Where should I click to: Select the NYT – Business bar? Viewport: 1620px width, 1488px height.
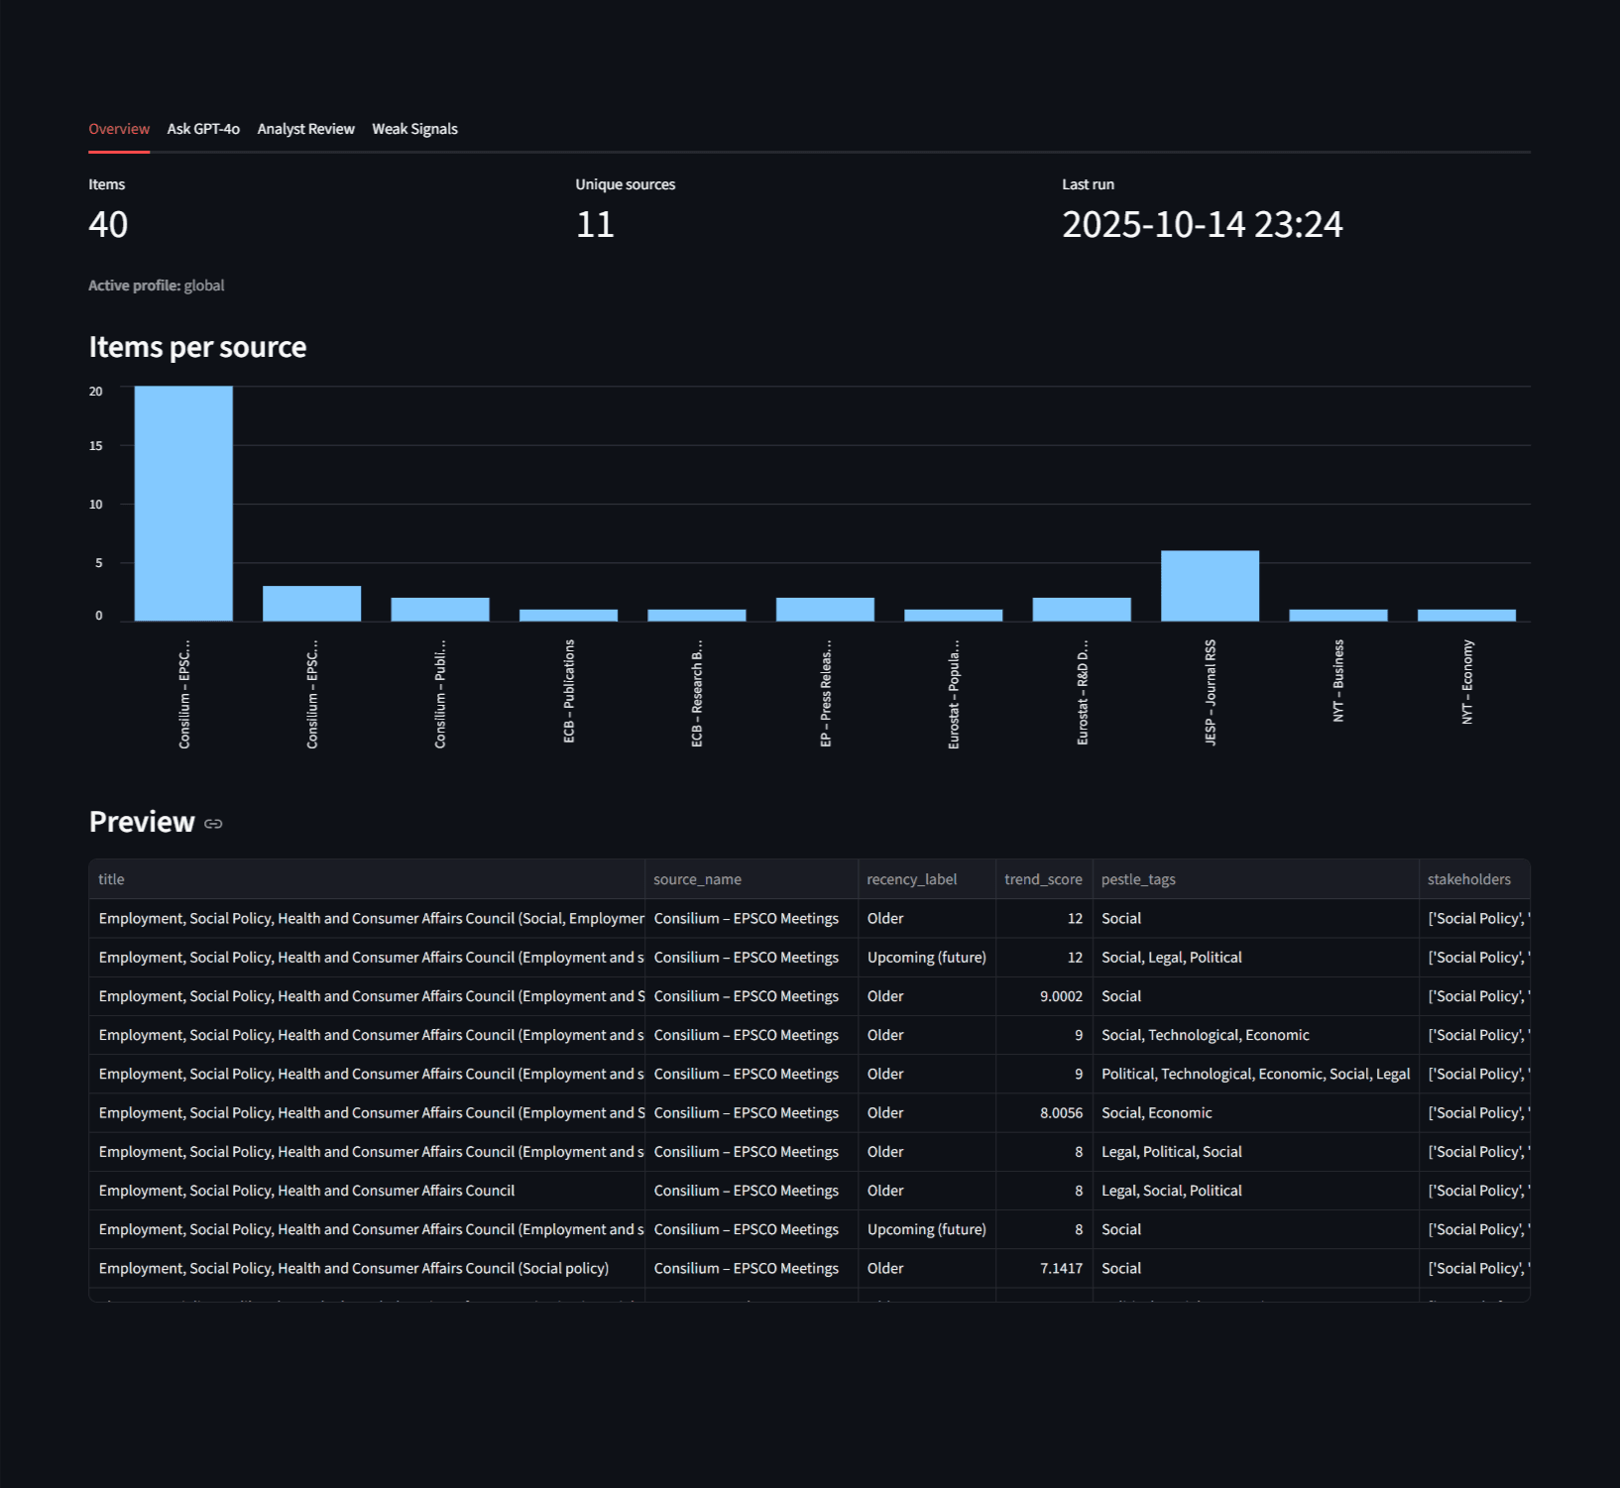[x=1337, y=616]
